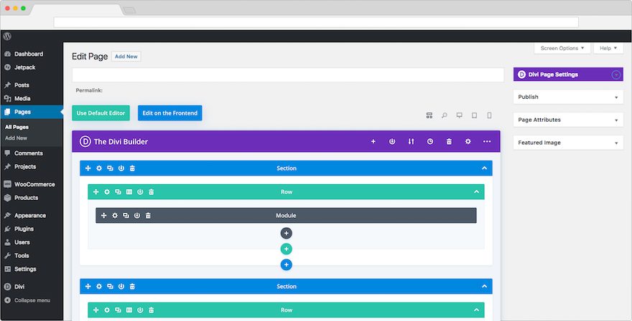This screenshot has height=321, width=632.
Task: Switch to tablet view icon
Action: tap(475, 115)
